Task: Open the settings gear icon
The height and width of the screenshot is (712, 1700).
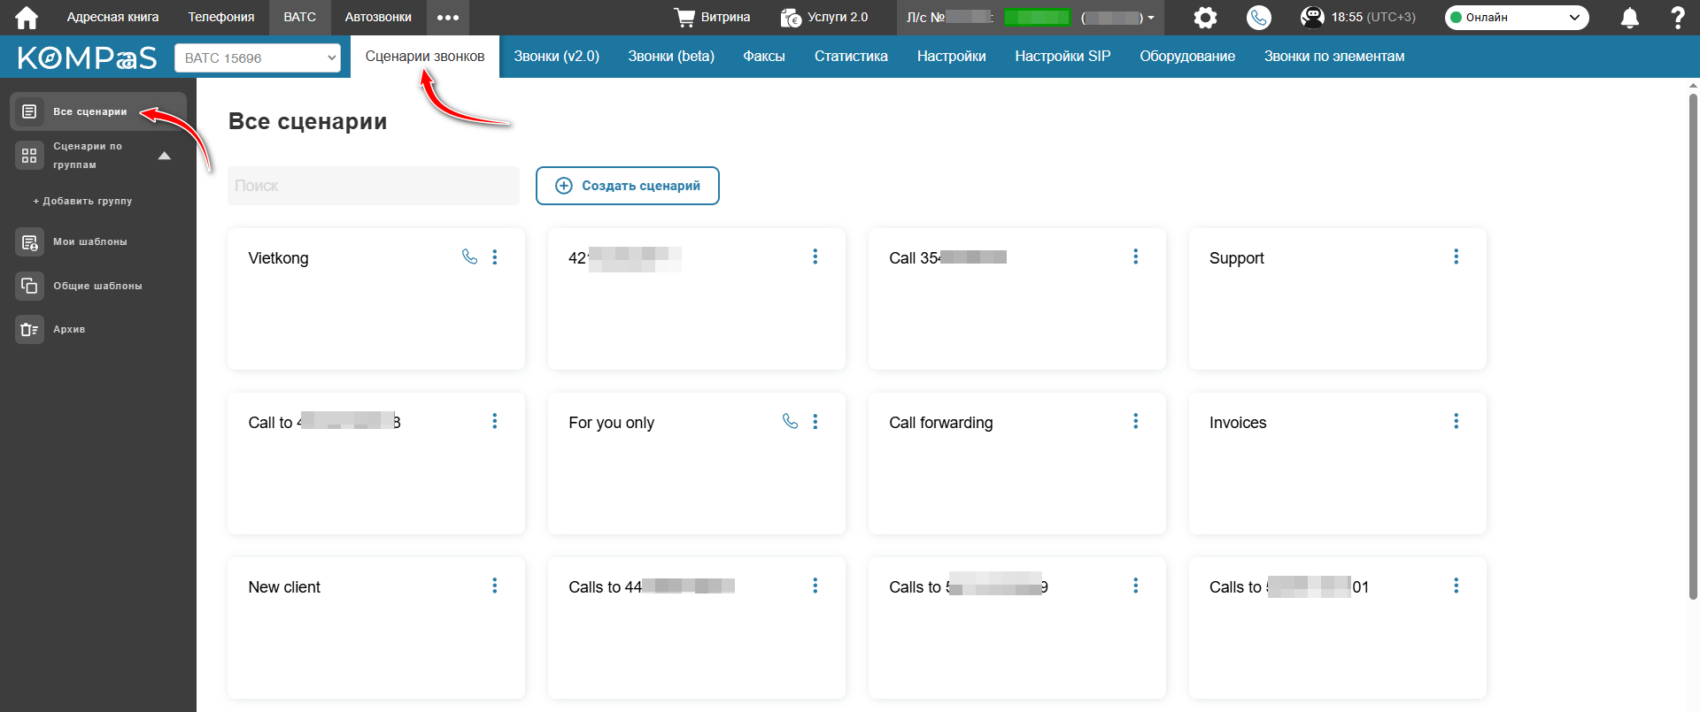Action: (x=1205, y=18)
